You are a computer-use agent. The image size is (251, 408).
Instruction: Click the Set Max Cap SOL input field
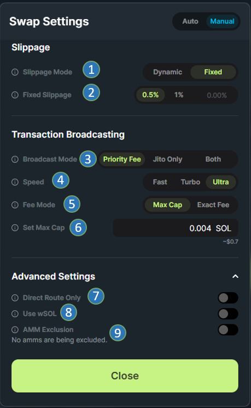click(176, 228)
